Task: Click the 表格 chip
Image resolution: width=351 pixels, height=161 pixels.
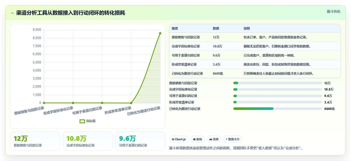Action: (197, 139)
